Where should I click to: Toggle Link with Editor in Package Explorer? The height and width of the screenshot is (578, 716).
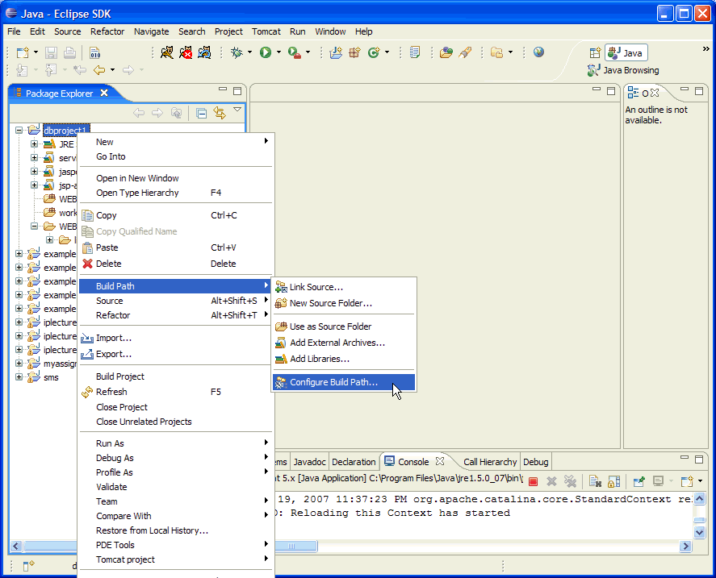point(219,113)
